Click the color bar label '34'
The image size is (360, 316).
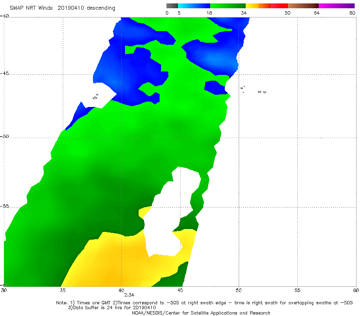pyautogui.click(x=244, y=13)
